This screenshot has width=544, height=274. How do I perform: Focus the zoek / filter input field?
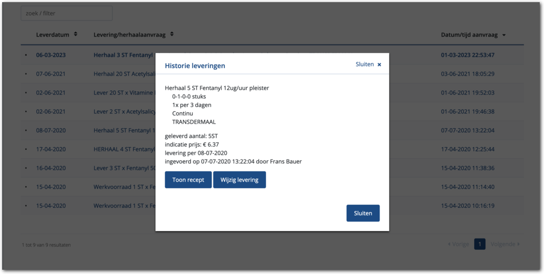(66, 13)
